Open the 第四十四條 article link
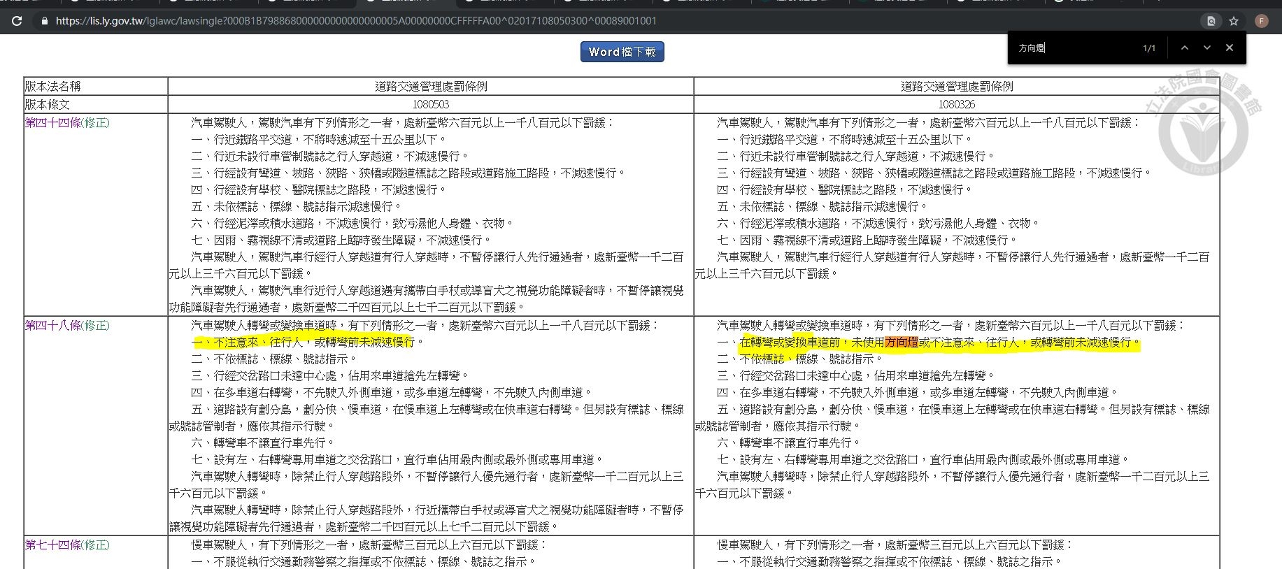Viewport: 1282px width, 569px height. (x=52, y=122)
